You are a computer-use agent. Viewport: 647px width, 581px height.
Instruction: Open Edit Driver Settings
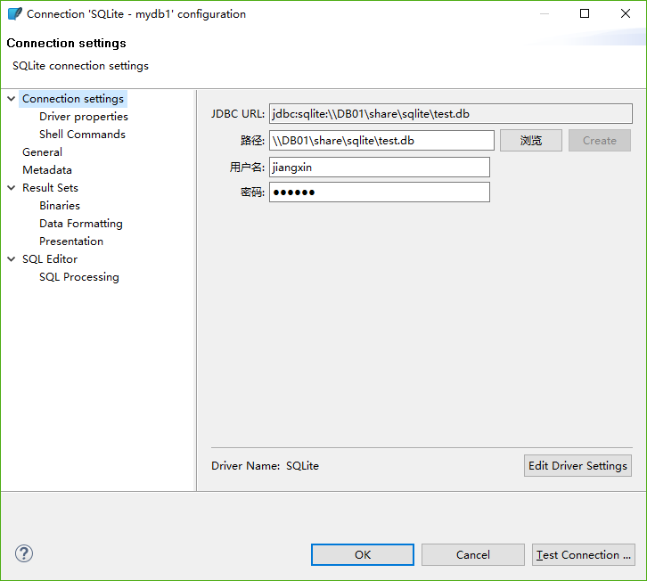click(577, 465)
